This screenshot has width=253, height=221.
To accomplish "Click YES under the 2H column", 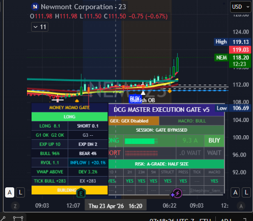I will [129, 181].
